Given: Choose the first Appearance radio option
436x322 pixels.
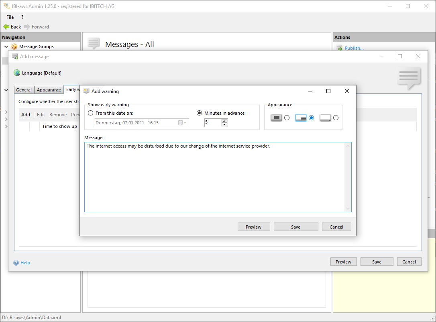Looking at the screenshot, I should [287, 117].
